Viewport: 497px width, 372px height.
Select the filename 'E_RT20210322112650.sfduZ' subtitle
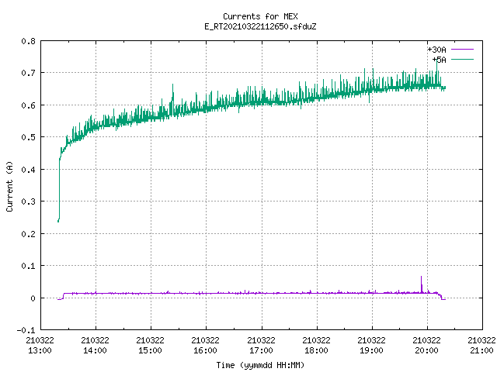pos(260,26)
